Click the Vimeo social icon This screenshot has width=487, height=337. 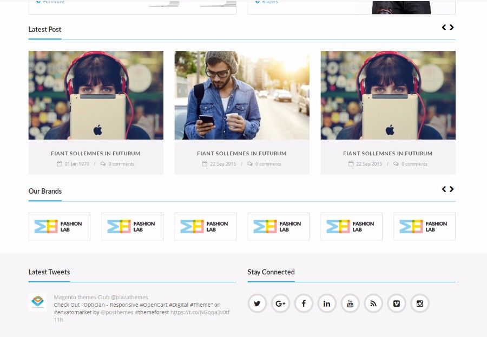[x=397, y=303]
